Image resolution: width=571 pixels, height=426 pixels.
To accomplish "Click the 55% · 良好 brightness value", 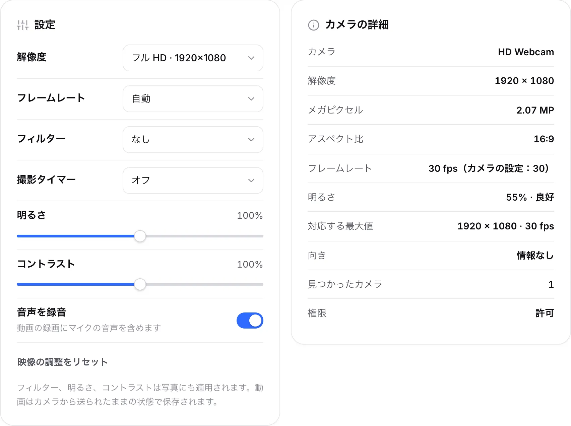I will [x=530, y=197].
